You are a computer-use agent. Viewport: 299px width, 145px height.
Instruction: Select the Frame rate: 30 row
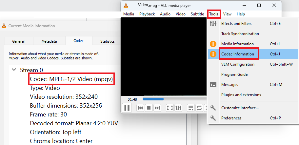pyautogui.click(x=48, y=114)
